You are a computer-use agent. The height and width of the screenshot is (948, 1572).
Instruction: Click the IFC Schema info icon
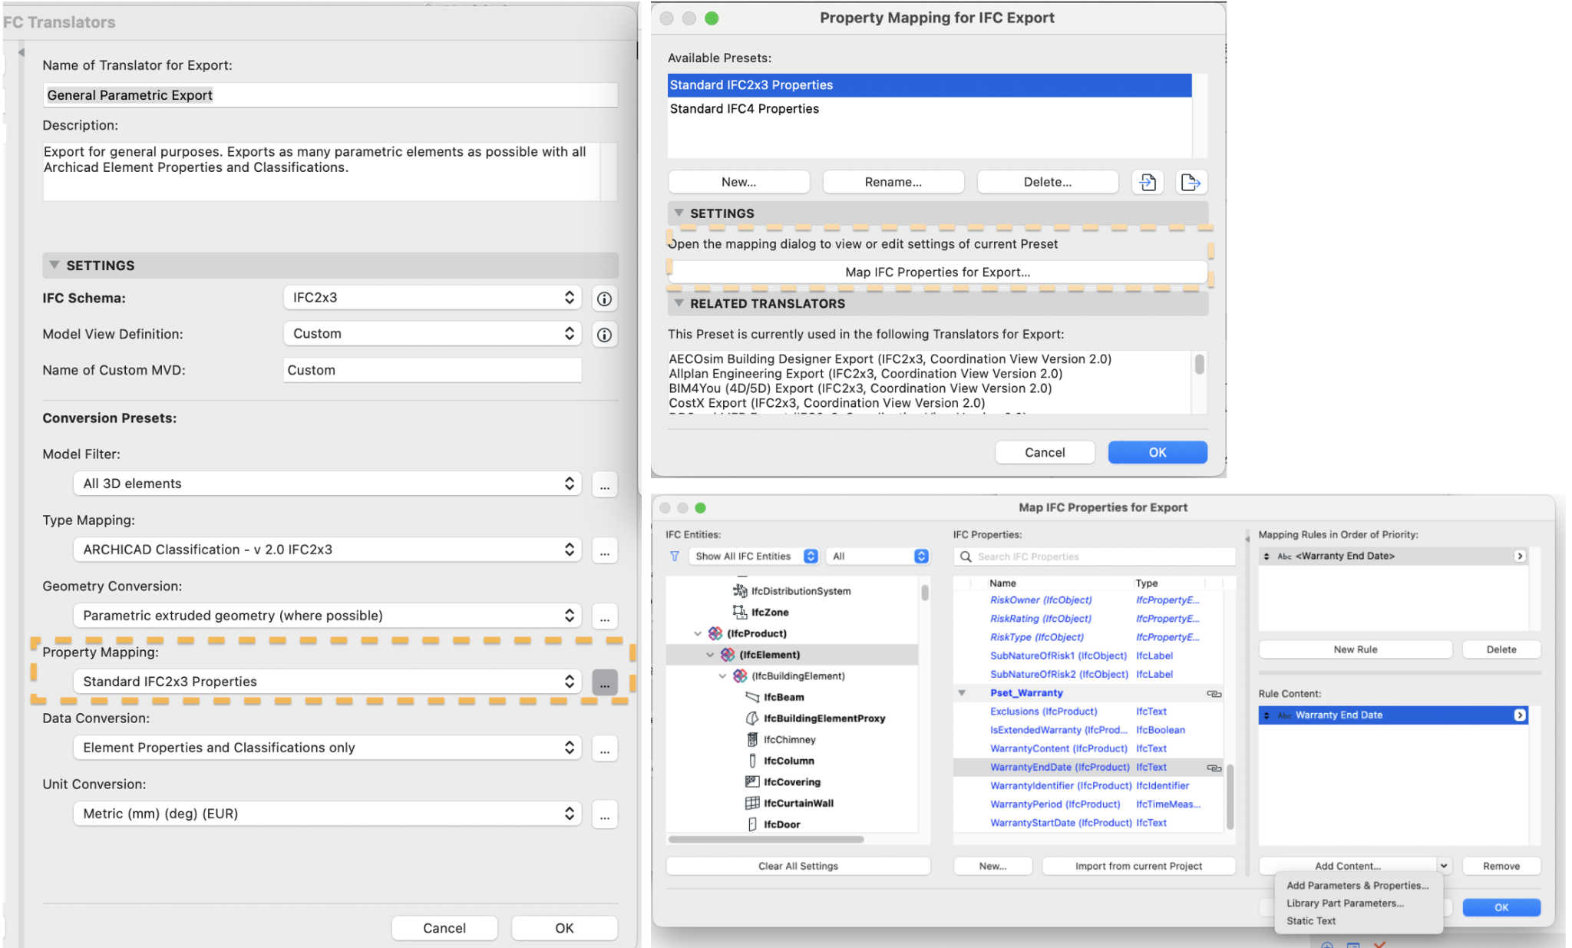point(604,299)
